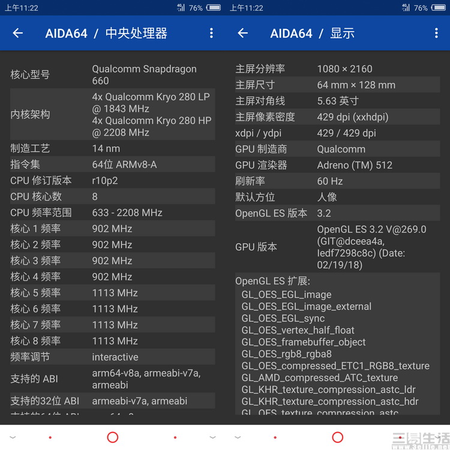
Task: Tap the right red dot under 中央处理器 screen
Action: click(x=175, y=437)
